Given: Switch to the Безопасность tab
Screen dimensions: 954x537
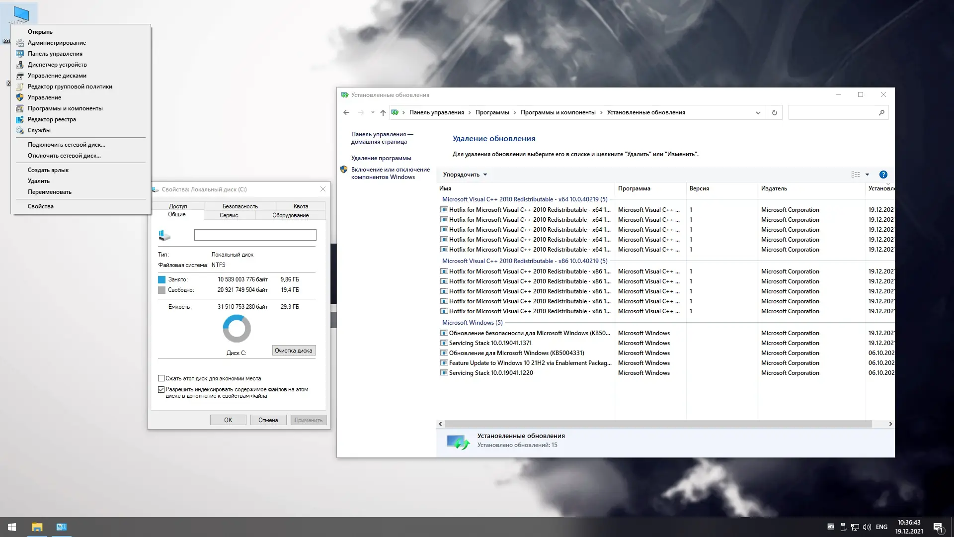Looking at the screenshot, I should coord(240,206).
